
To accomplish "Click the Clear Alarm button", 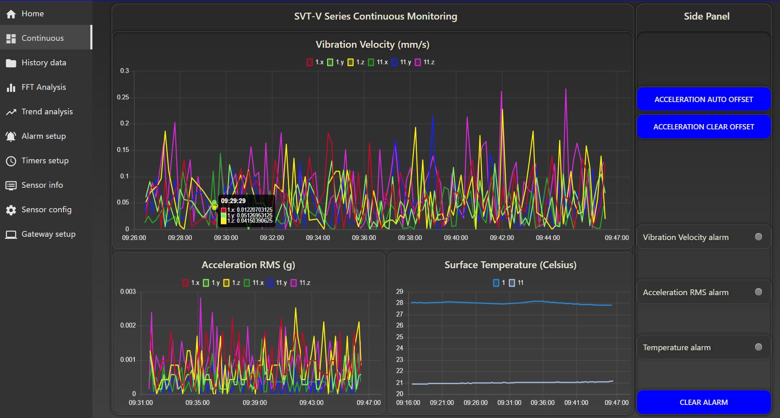I will pos(704,402).
